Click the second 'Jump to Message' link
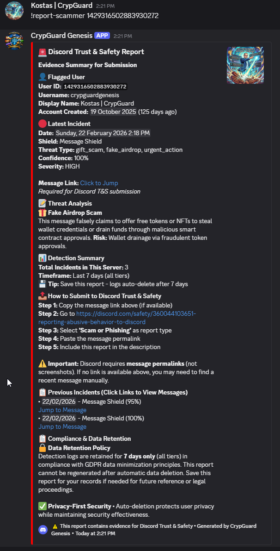Viewport: 280px width, 551px height. point(62,426)
